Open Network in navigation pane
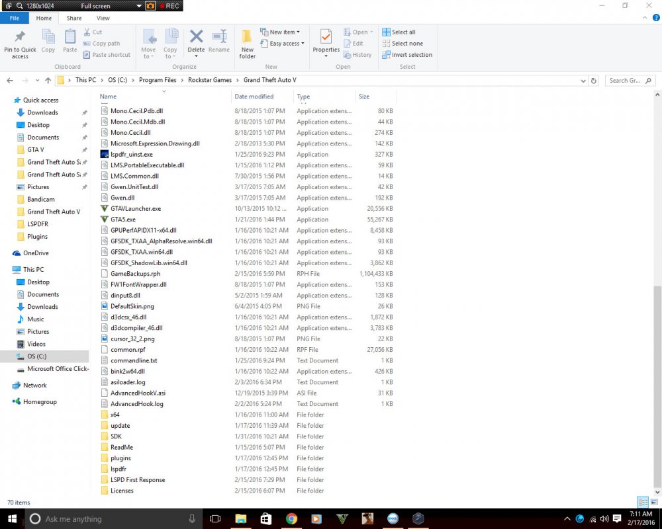Image resolution: width=662 pixels, height=529 pixels. pos(34,385)
